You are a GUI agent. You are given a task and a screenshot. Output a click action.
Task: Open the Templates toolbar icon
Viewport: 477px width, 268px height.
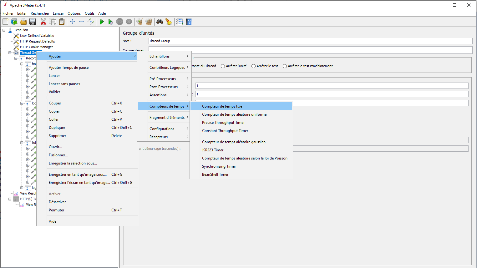pos(14,22)
